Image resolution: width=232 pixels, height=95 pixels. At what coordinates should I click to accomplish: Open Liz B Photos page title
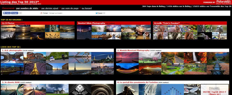click(8, 23)
